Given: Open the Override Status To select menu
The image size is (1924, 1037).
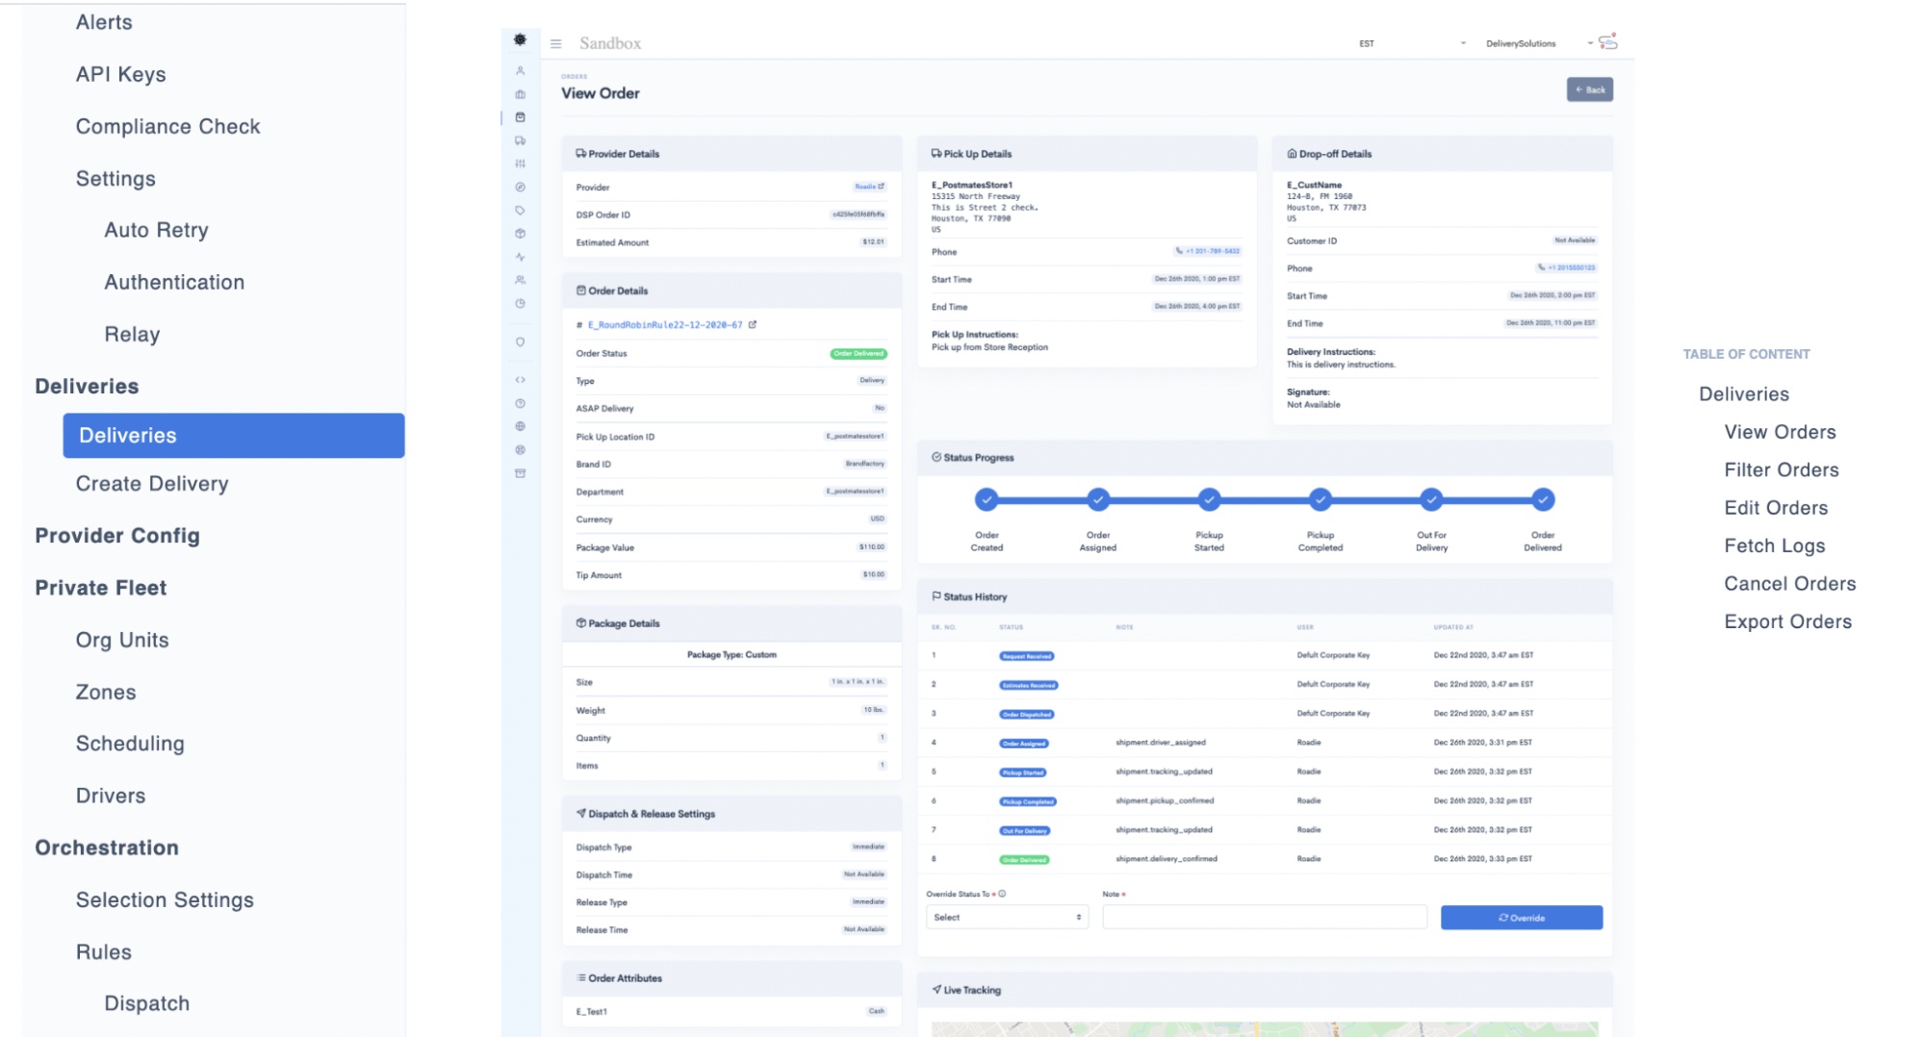Looking at the screenshot, I should pyautogui.click(x=1006, y=917).
